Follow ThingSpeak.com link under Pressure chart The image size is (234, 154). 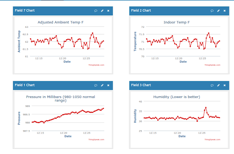[96, 139]
